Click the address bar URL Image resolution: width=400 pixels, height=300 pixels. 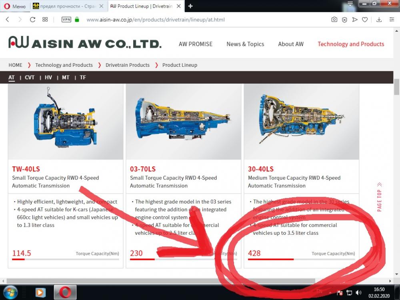[x=156, y=20]
